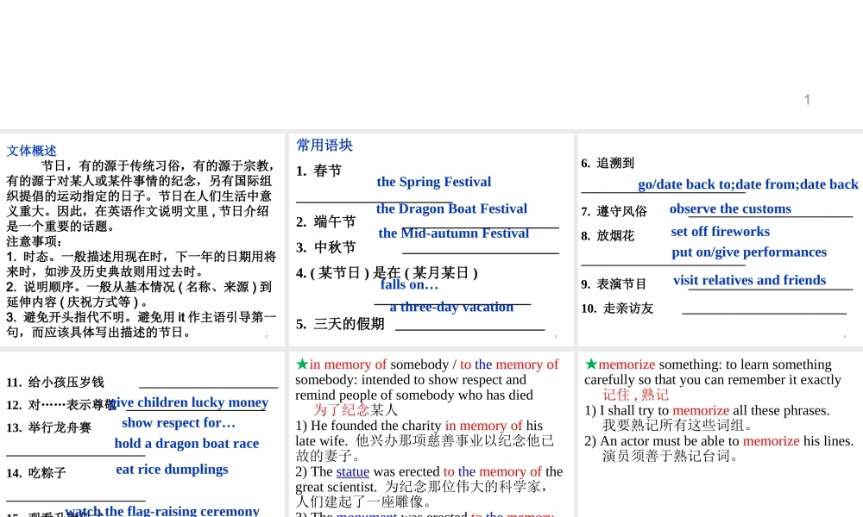
Task: Click the underlined word 'monument'
Action: tap(365, 514)
